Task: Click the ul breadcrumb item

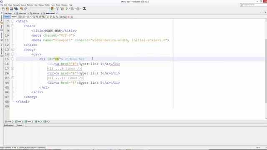Action: pos(46,121)
